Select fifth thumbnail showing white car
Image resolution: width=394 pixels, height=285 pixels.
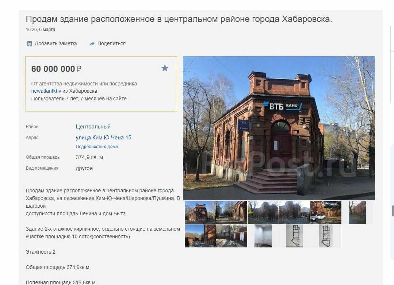tap(326, 212)
